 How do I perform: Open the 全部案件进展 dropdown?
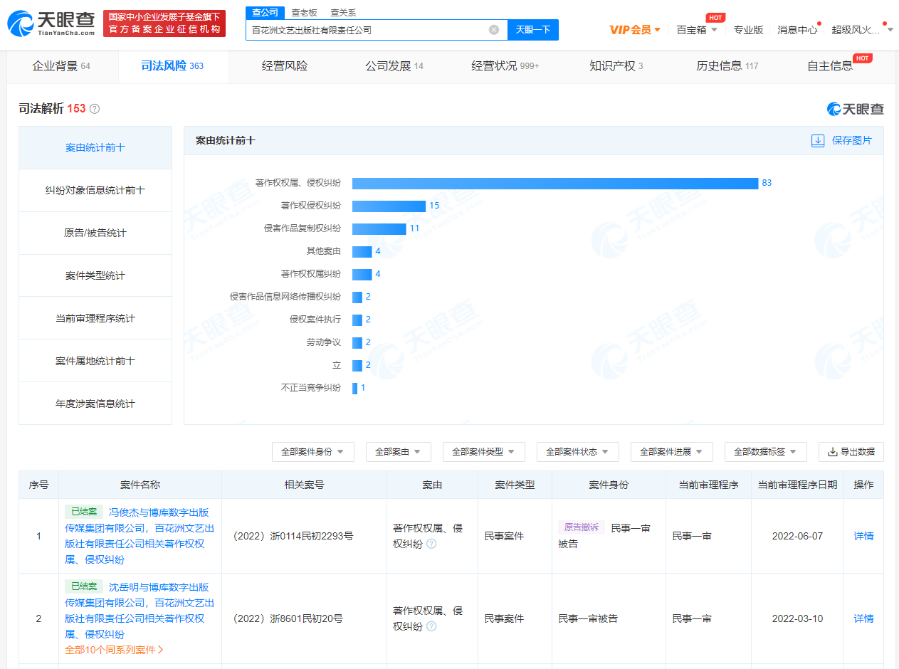672,452
